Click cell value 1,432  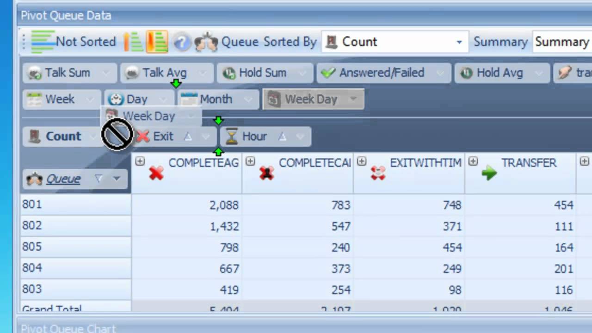click(x=224, y=226)
